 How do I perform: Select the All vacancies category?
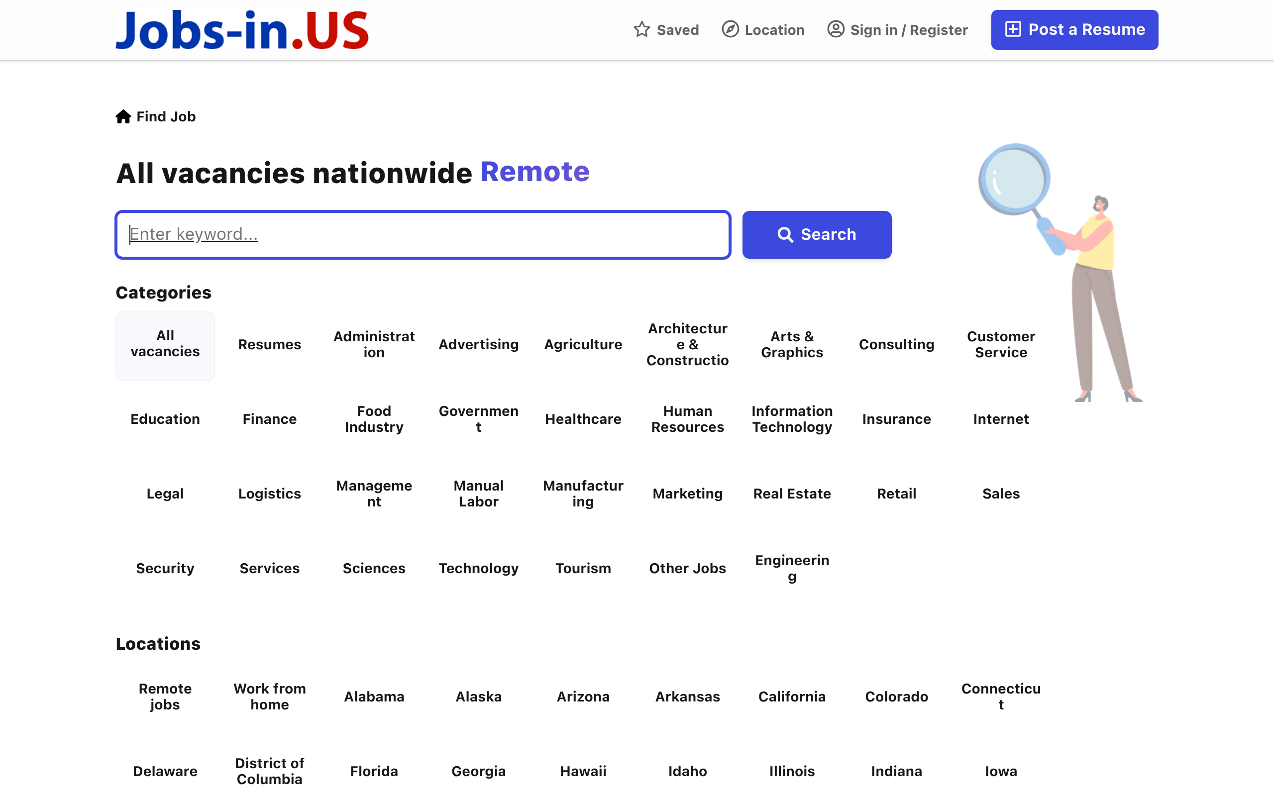point(165,344)
